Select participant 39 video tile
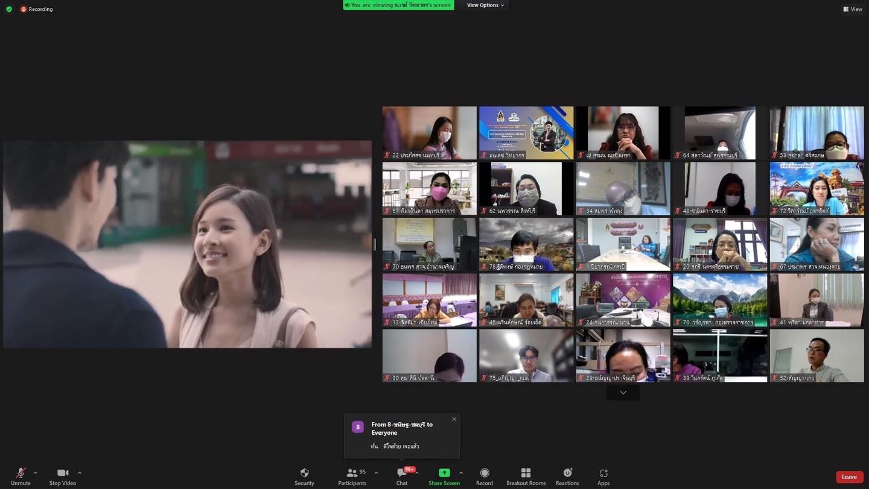This screenshot has width=869, height=489. pyautogui.click(x=720, y=356)
